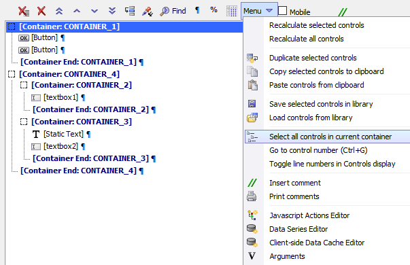Choose Toggle line numbers in Controls display
This screenshot has height=265, width=410.
click(332, 164)
